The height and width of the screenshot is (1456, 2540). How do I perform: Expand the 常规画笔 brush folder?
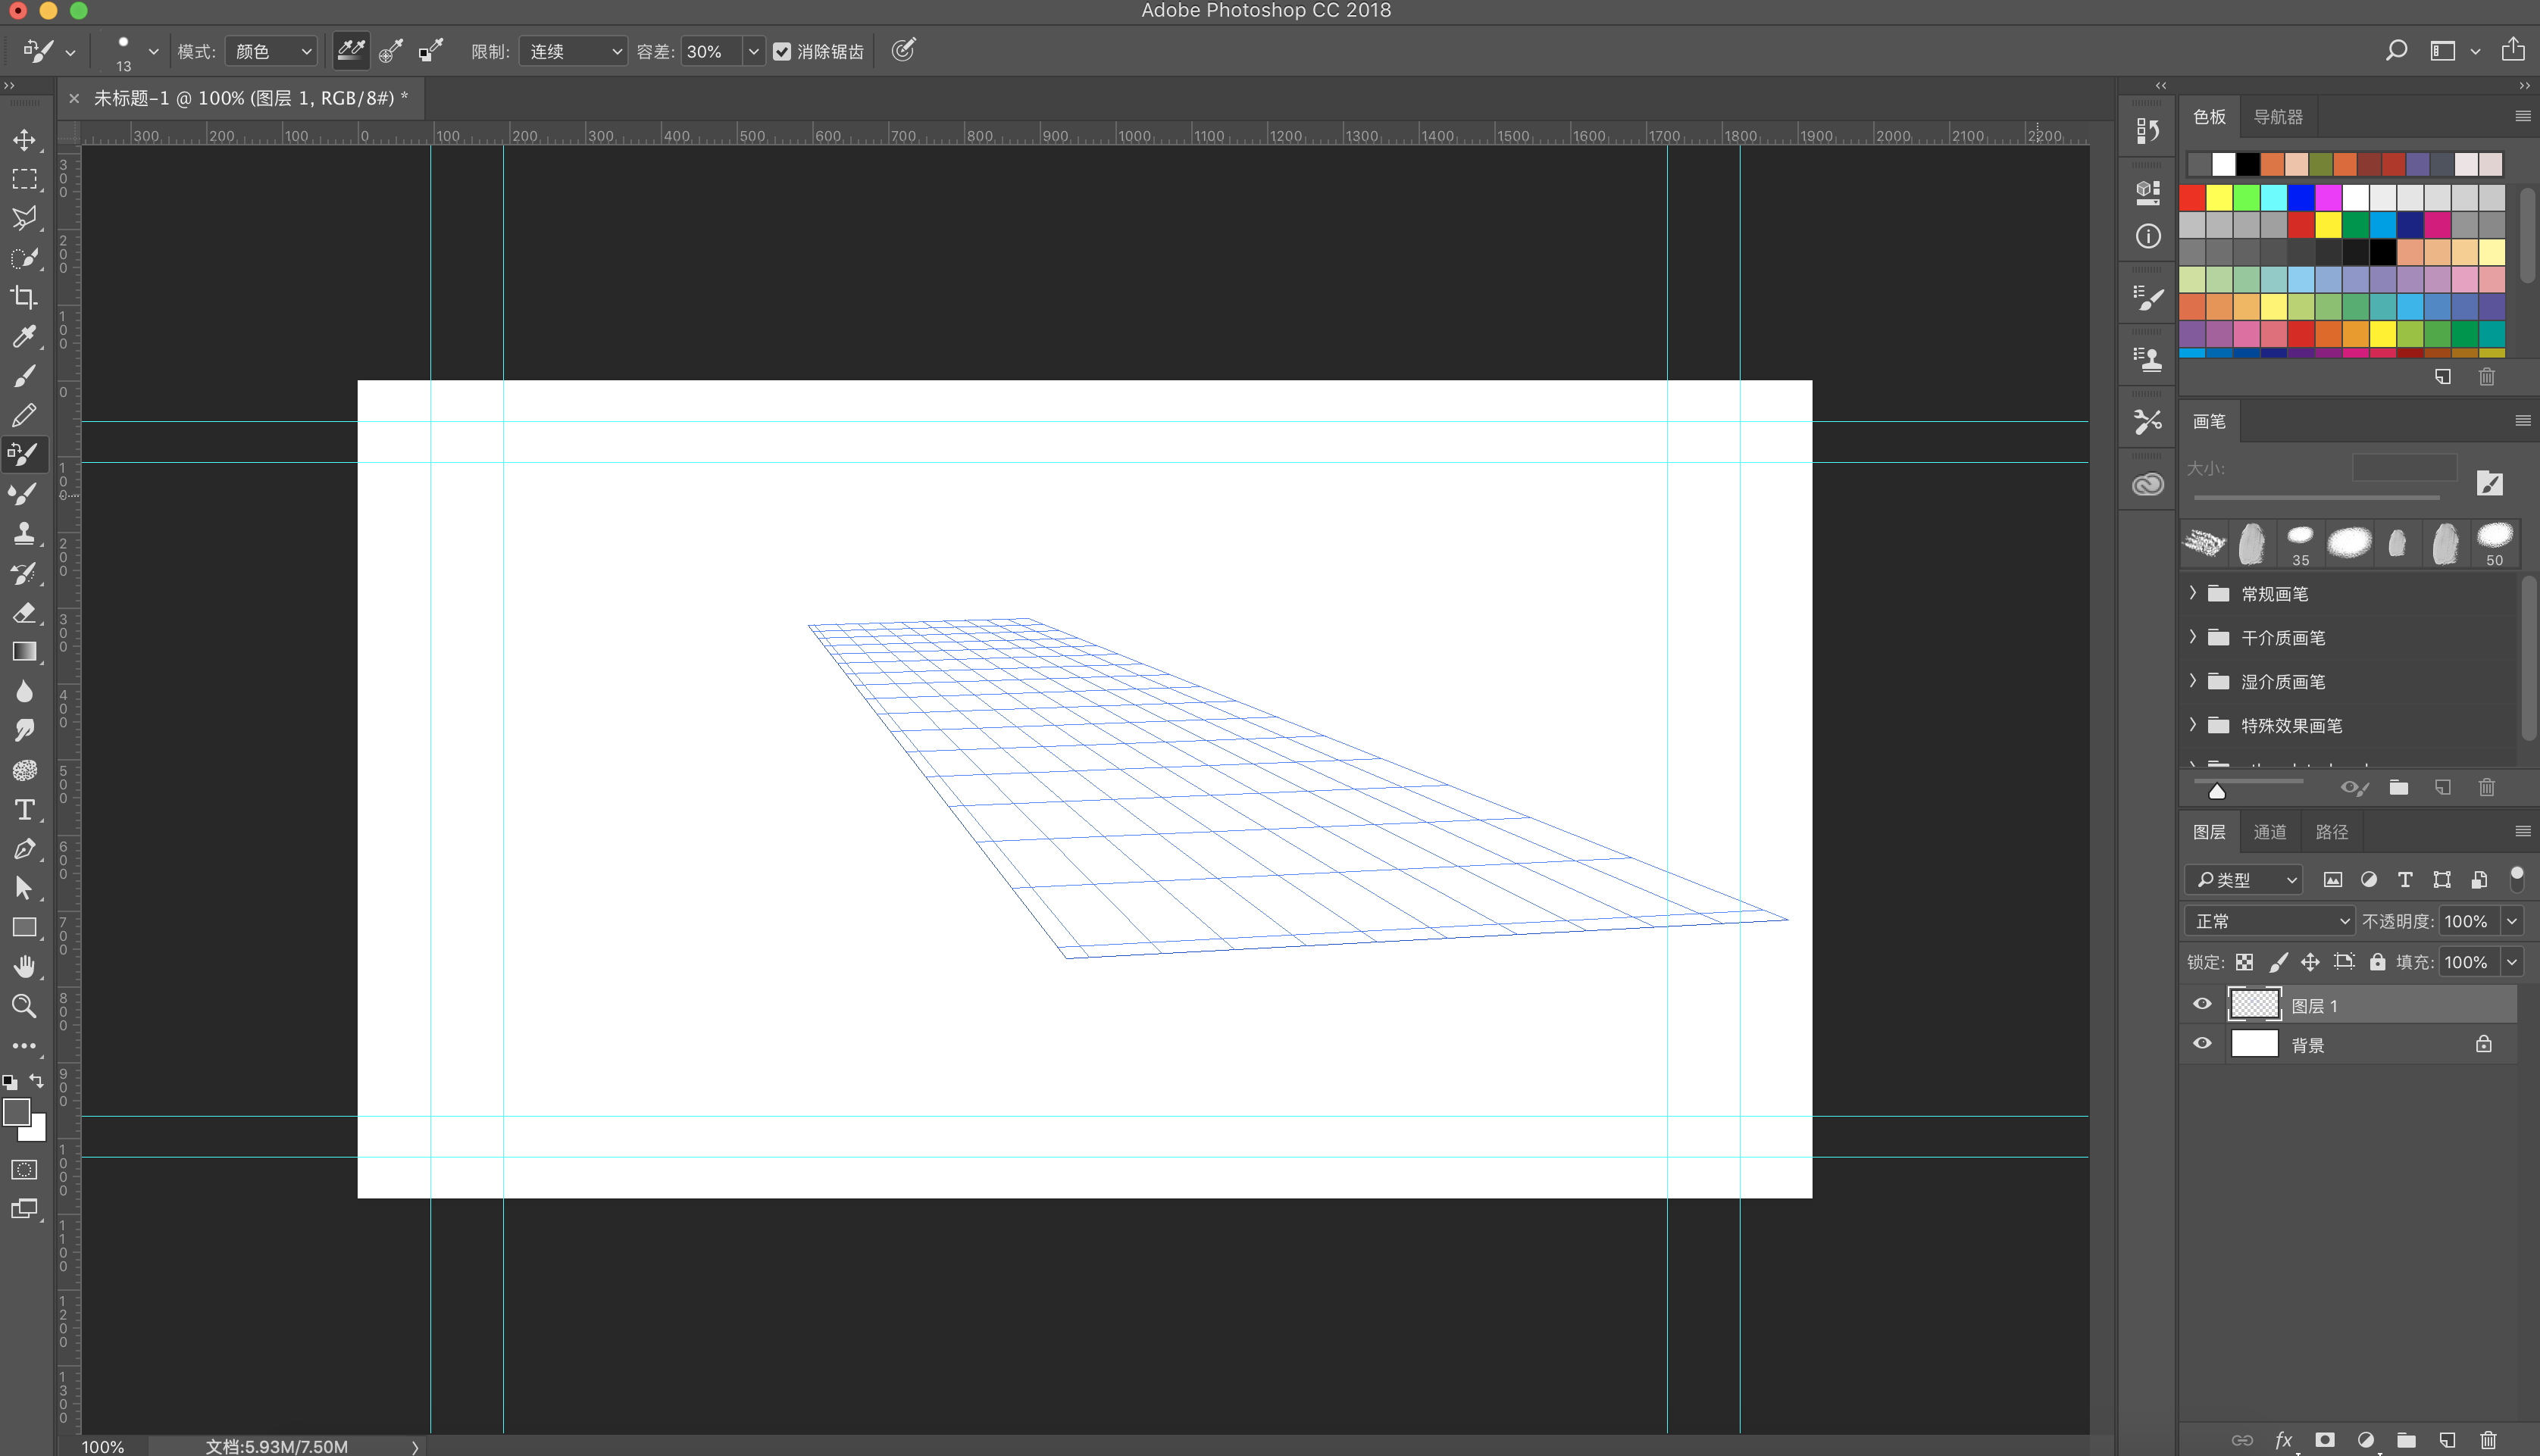[x=2193, y=593]
